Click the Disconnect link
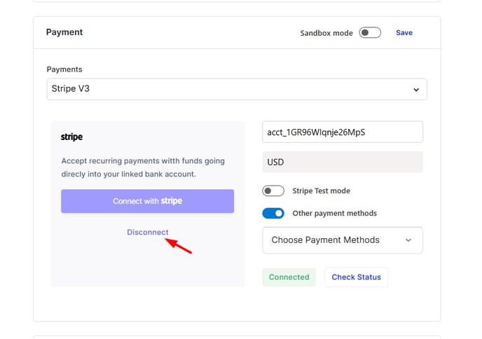 [148, 232]
